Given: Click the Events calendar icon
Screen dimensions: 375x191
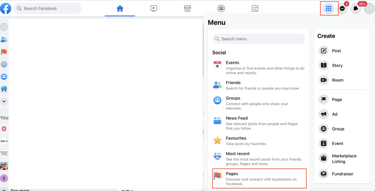Looking at the screenshot, I should pos(218,65).
